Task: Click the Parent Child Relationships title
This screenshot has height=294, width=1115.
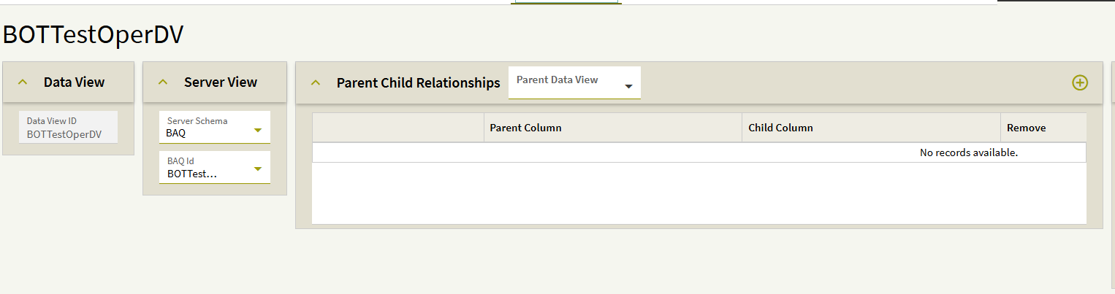Action: (418, 82)
